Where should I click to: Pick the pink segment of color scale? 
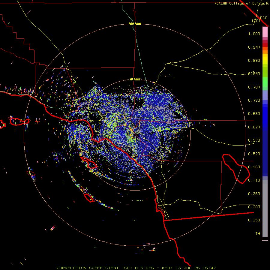point(265,32)
